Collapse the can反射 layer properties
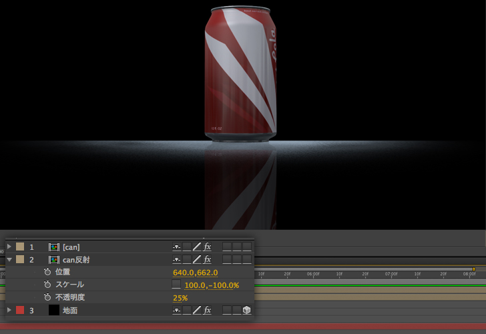Viewport: 486px width, 334px height. tap(9, 259)
